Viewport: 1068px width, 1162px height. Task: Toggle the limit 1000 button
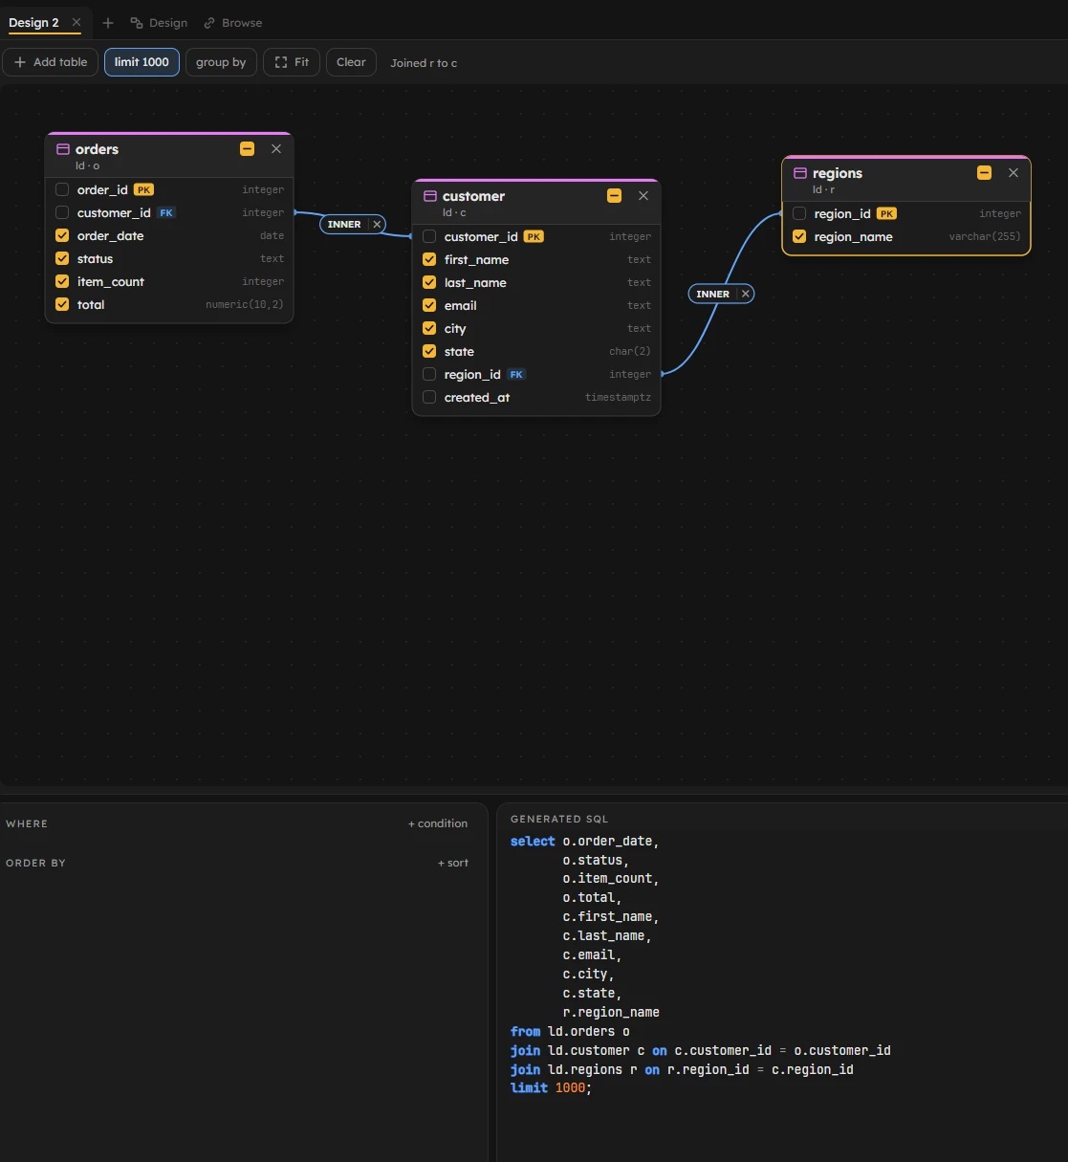pos(142,62)
